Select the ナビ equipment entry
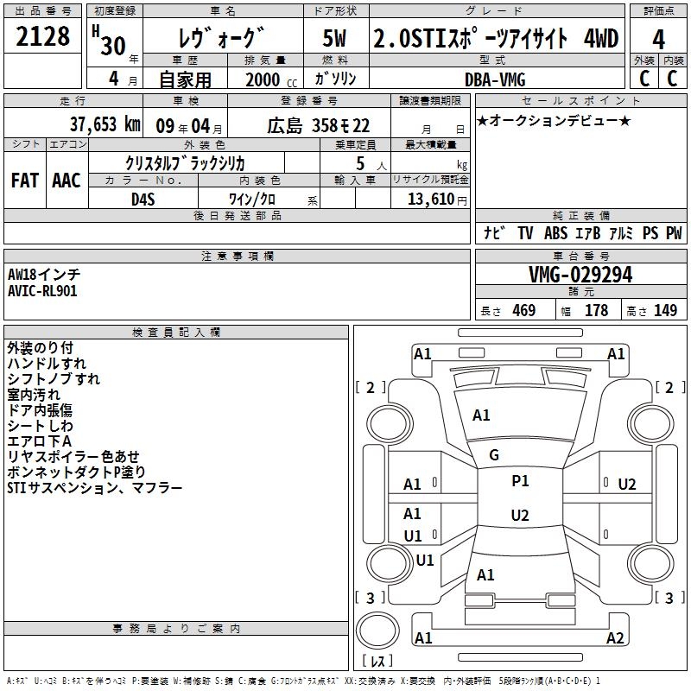The height and width of the screenshot is (691, 691). tap(494, 232)
